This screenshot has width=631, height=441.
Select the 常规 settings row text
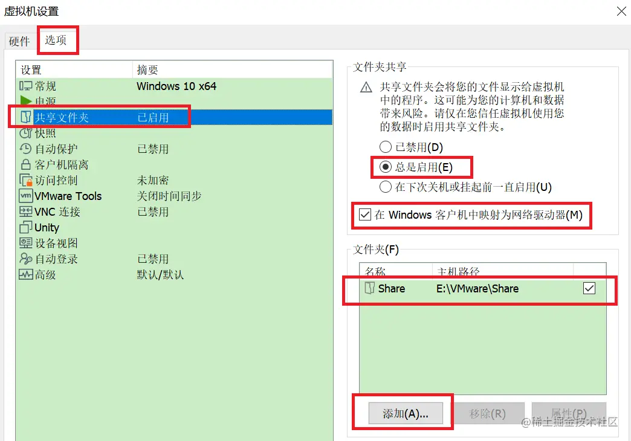pyautogui.click(x=45, y=86)
